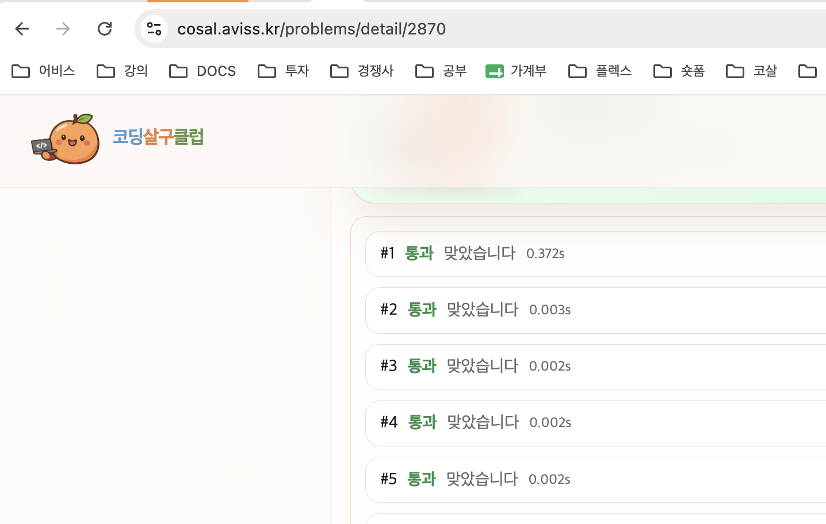This screenshot has width=826, height=524.
Task: Click the browser forward arrow
Action: (x=63, y=29)
